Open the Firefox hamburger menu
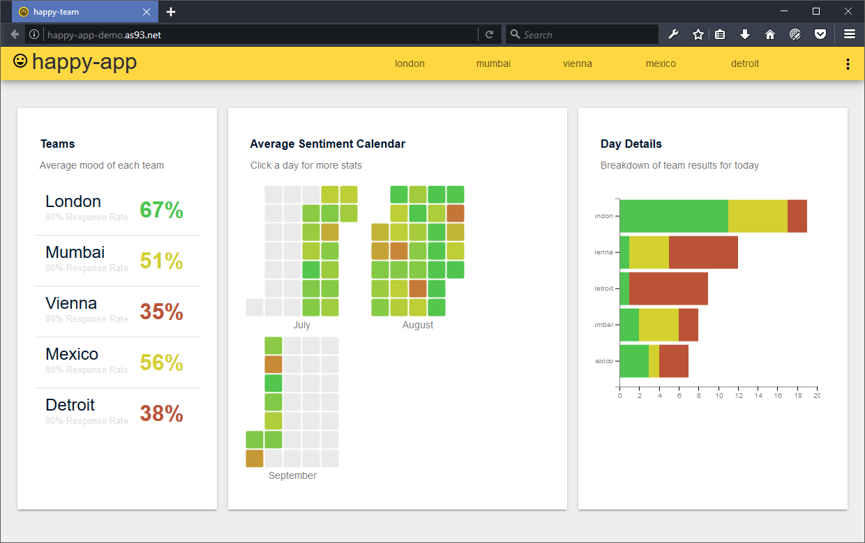 850,33
